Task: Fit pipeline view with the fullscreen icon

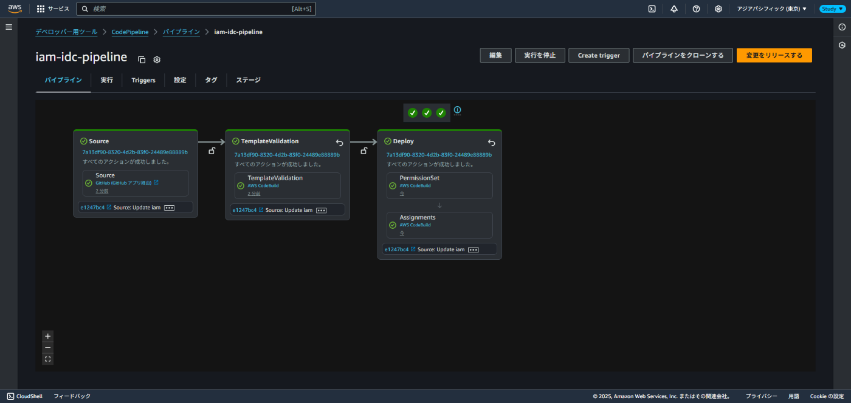Action: 48,359
